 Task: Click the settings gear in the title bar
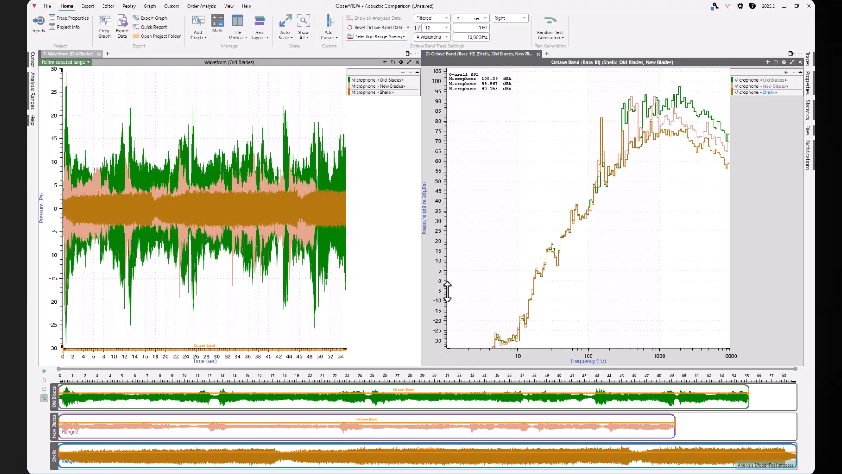(740, 6)
